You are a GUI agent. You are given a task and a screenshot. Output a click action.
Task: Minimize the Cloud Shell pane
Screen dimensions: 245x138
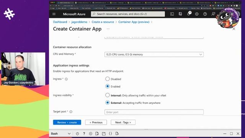pos(225,134)
